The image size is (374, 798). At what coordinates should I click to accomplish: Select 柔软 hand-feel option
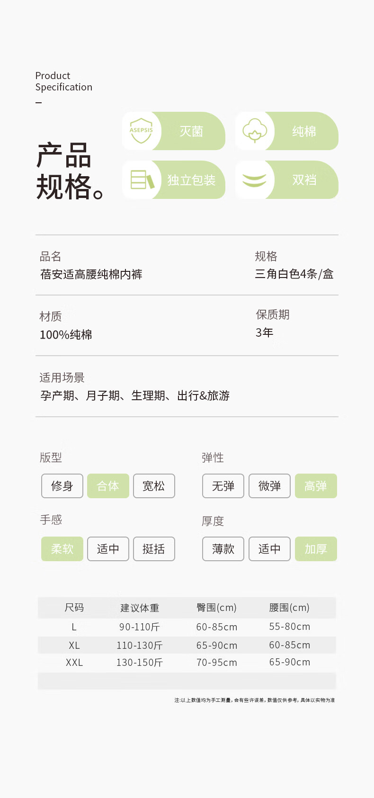pos(62,549)
